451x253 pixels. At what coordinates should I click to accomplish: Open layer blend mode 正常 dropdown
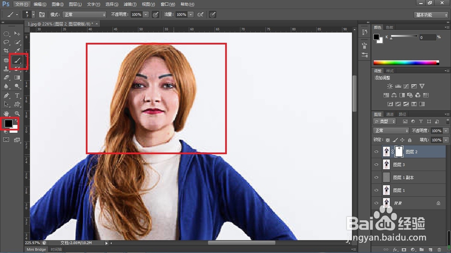pyautogui.click(x=391, y=131)
